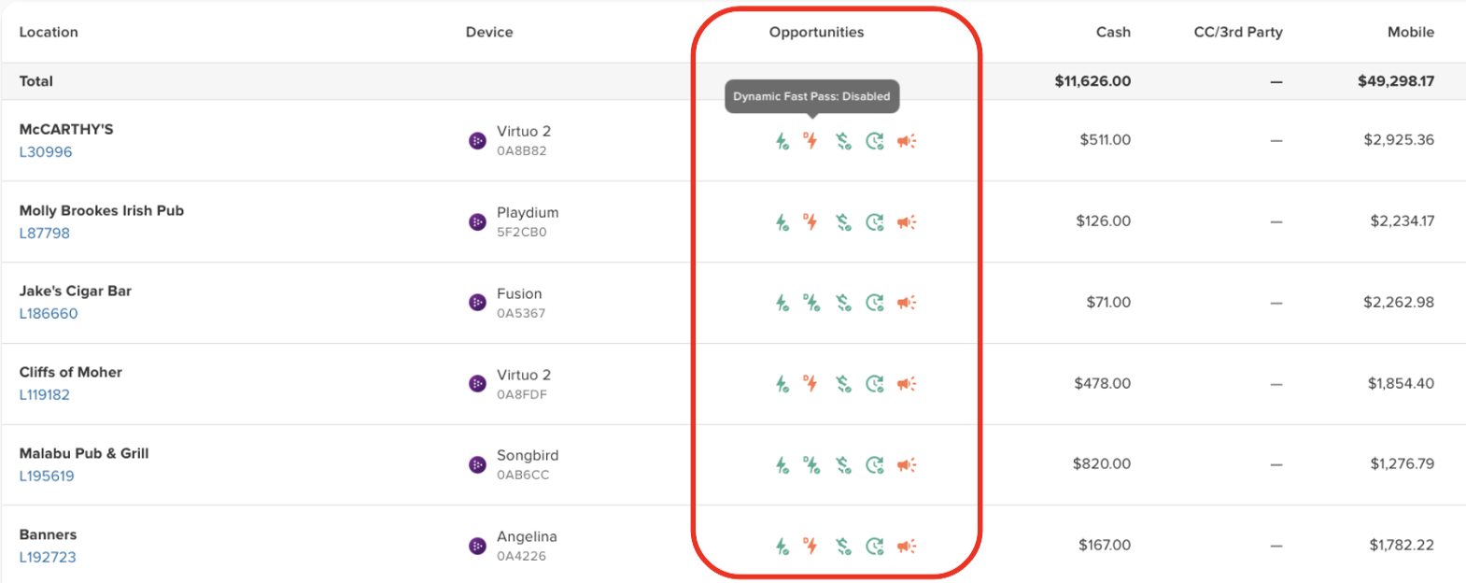Click the dollar sign icon for Malabu Pub & Grill

pyautogui.click(x=843, y=465)
